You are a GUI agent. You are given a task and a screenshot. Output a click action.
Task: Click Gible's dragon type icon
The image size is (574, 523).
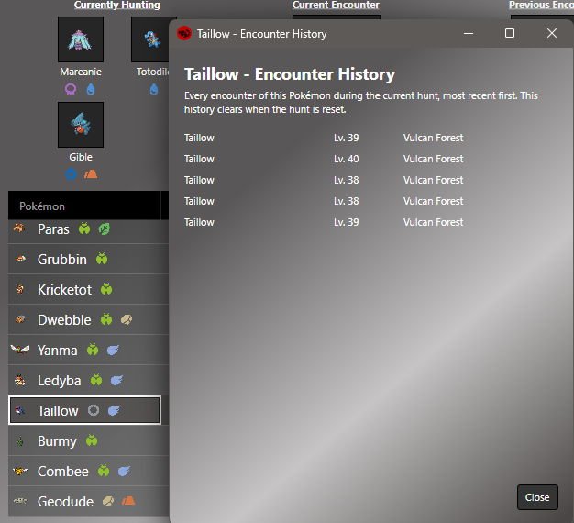click(x=71, y=174)
